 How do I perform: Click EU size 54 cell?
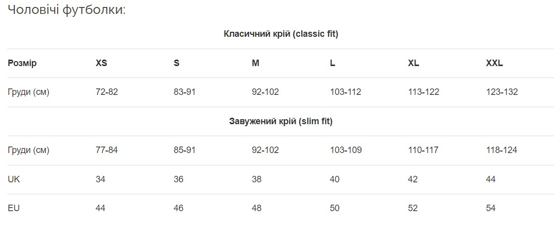(x=491, y=208)
